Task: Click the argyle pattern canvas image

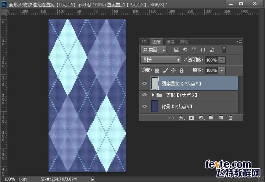Action: coord(87,95)
